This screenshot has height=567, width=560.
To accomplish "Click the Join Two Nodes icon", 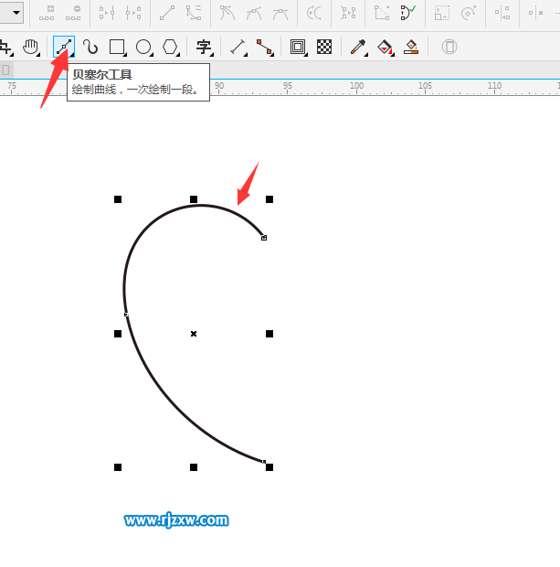I will pos(107,13).
